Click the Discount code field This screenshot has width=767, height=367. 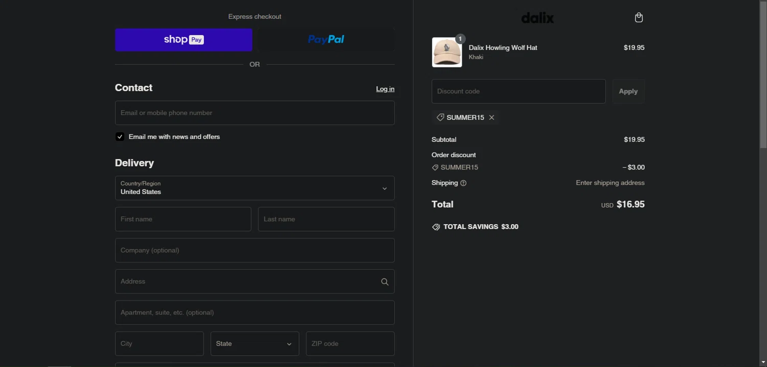click(518, 91)
